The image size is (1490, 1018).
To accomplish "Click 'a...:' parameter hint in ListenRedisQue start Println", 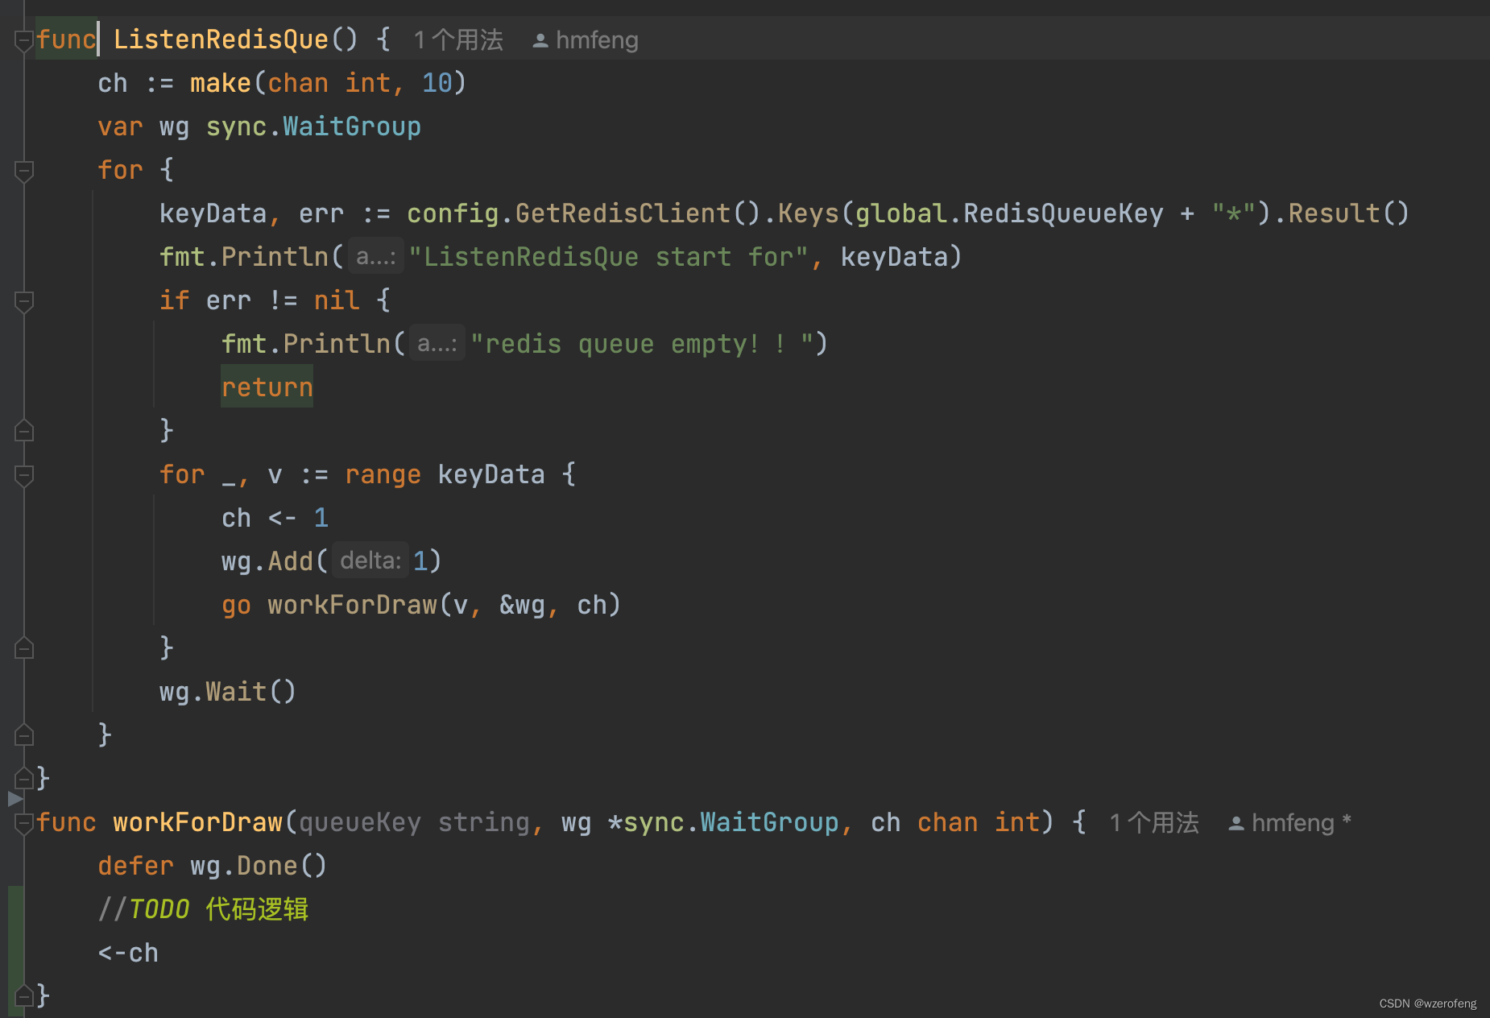I will point(375,258).
